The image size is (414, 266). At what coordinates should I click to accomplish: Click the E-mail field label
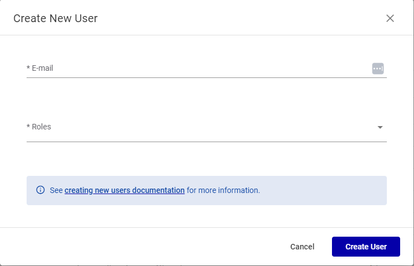[43, 69]
